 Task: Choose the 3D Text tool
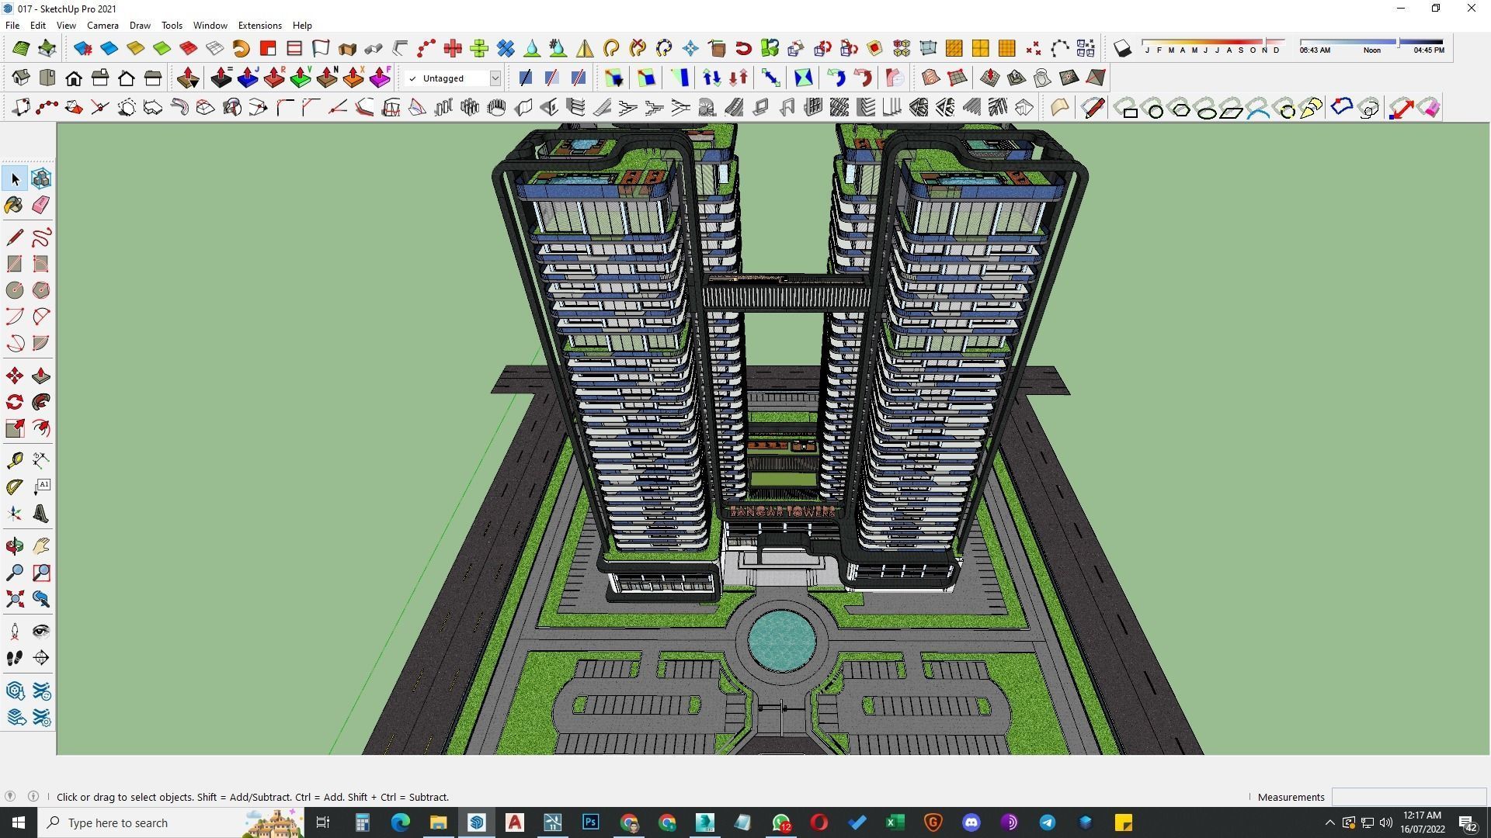click(41, 514)
